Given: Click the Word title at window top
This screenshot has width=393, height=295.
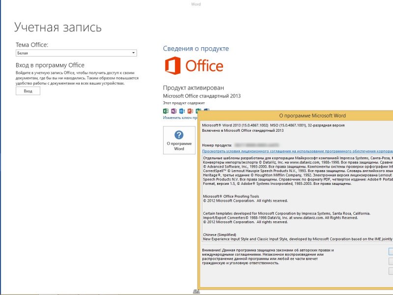Looking at the screenshot, I should (196, 4).
